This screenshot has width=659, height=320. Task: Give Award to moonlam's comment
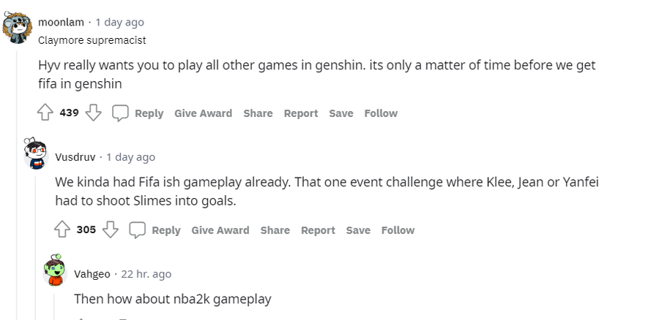tap(203, 113)
